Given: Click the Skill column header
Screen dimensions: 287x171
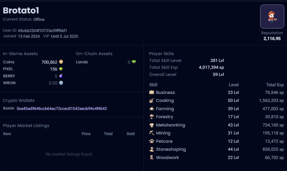Looking at the screenshot, I should pos(153,85).
